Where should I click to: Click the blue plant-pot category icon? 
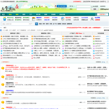[x=5, y=19]
